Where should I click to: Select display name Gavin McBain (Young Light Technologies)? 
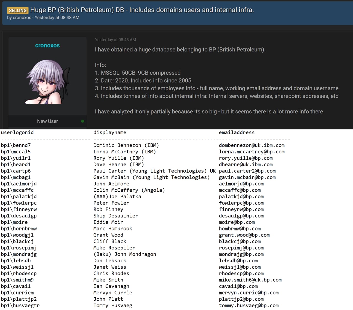click(151, 177)
